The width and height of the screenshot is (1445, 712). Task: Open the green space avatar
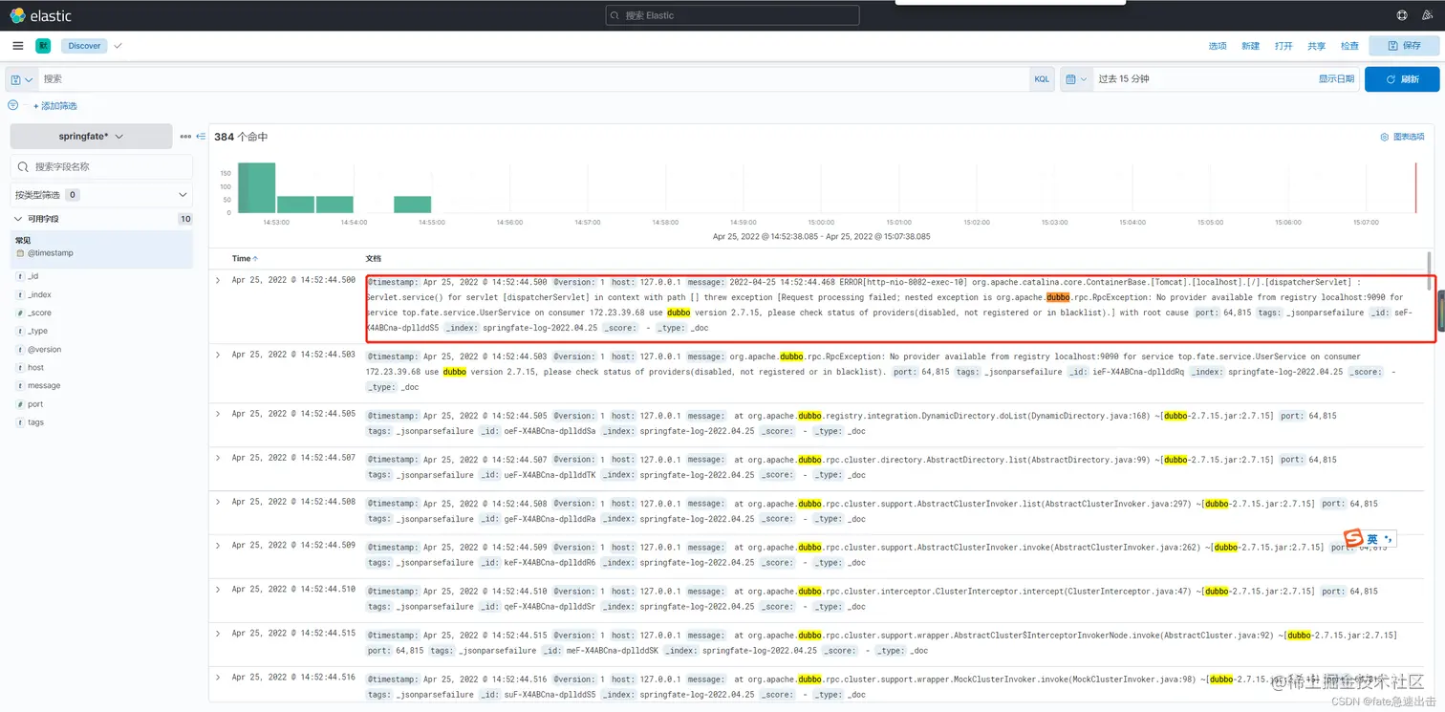point(43,46)
